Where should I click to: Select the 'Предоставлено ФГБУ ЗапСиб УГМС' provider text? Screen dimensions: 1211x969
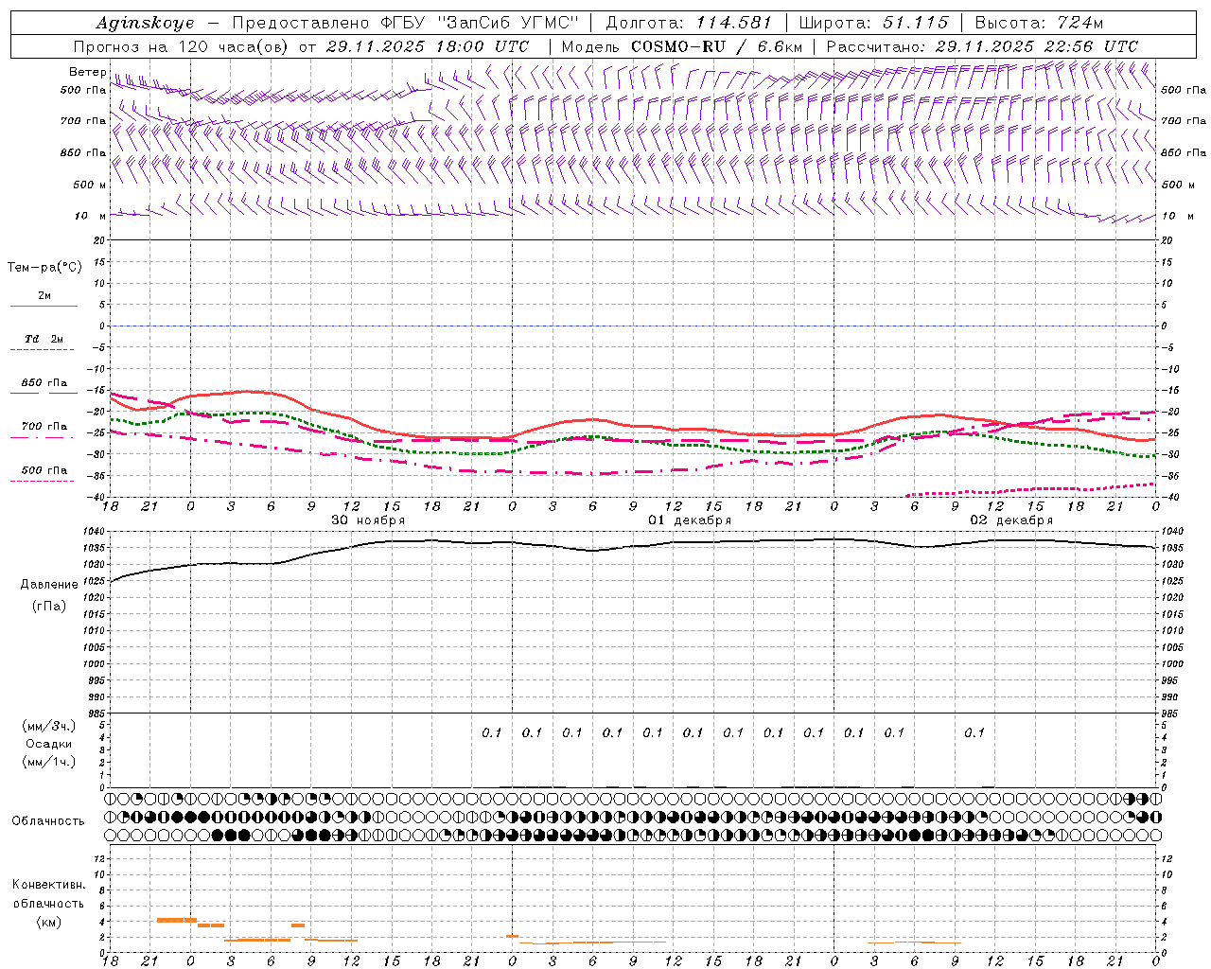point(405,23)
